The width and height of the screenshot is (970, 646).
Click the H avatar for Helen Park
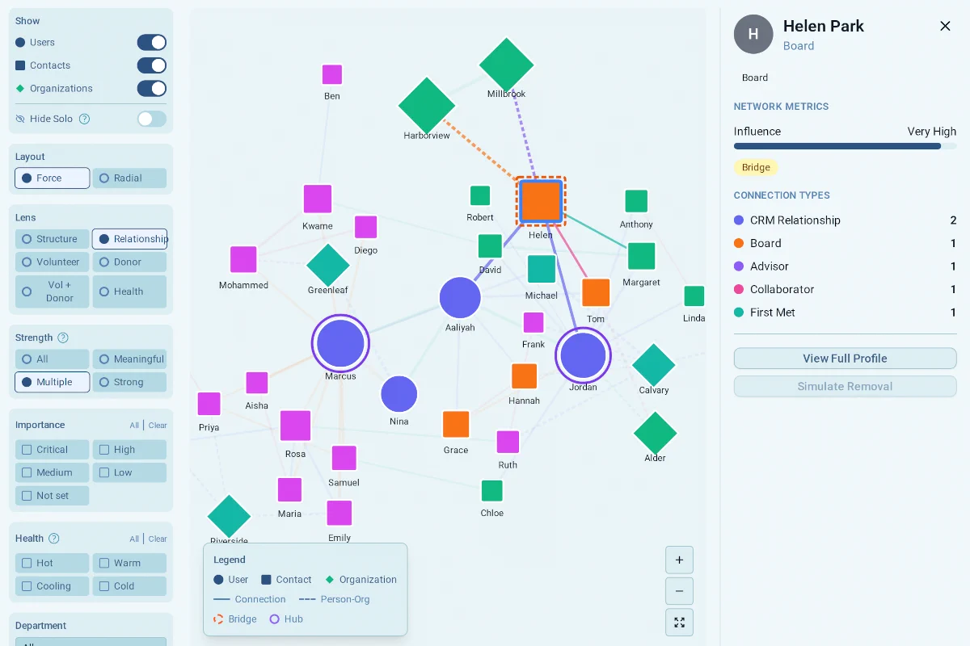pos(753,34)
